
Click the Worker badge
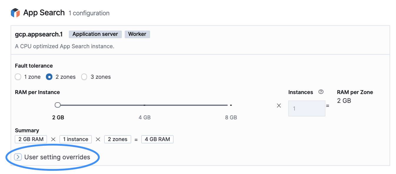137,34
